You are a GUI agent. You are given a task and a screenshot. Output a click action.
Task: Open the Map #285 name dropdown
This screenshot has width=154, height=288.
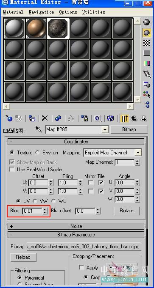(x=77, y=130)
